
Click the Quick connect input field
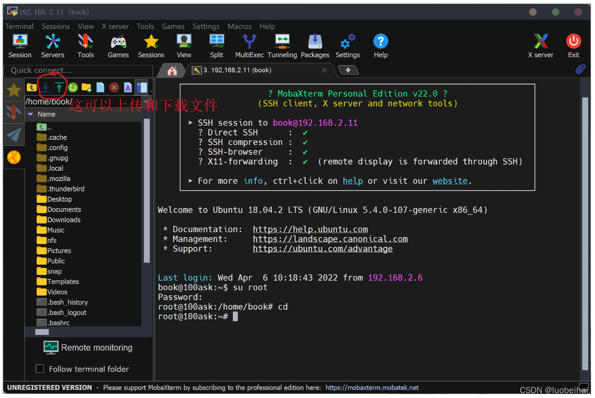[78, 71]
